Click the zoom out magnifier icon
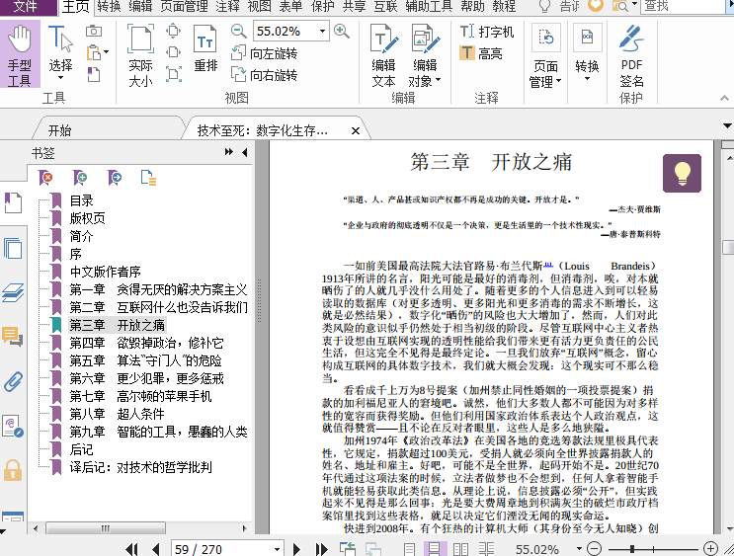This screenshot has width=734, height=556. [x=238, y=32]
